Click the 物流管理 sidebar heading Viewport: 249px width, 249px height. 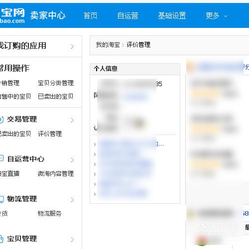22,199
